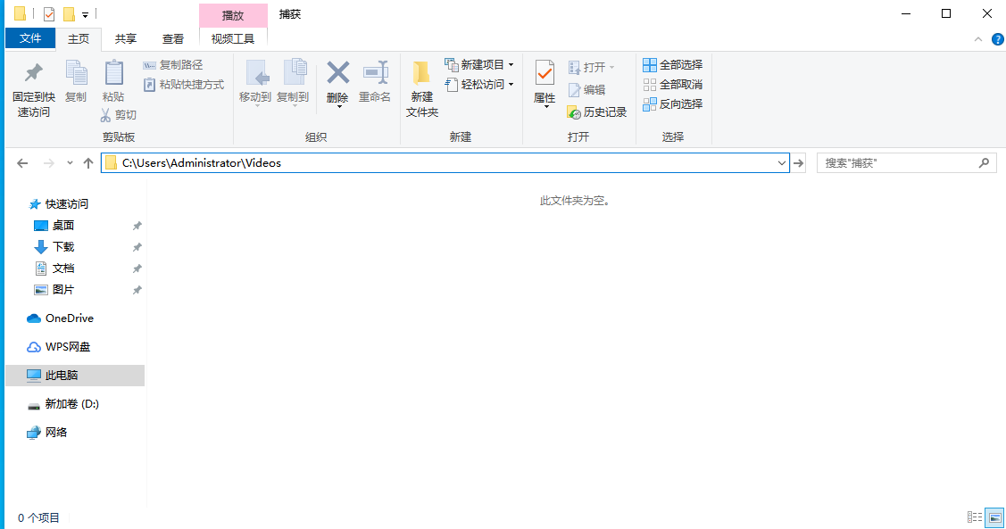
Task: Click the Go to arrow button
Action: pos(798,163)
